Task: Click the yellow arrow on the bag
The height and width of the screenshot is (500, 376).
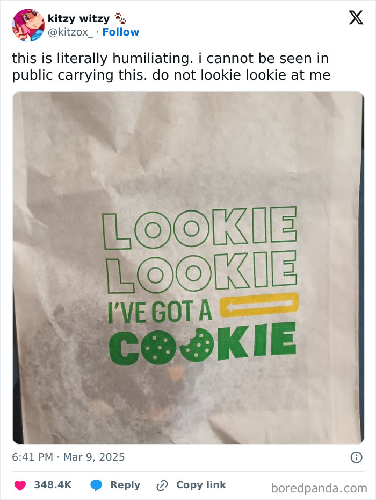Action: 259,305
